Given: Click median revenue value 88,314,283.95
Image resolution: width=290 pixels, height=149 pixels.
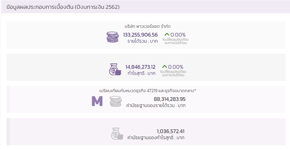Looking at the screenshot, I should [170, 99].
